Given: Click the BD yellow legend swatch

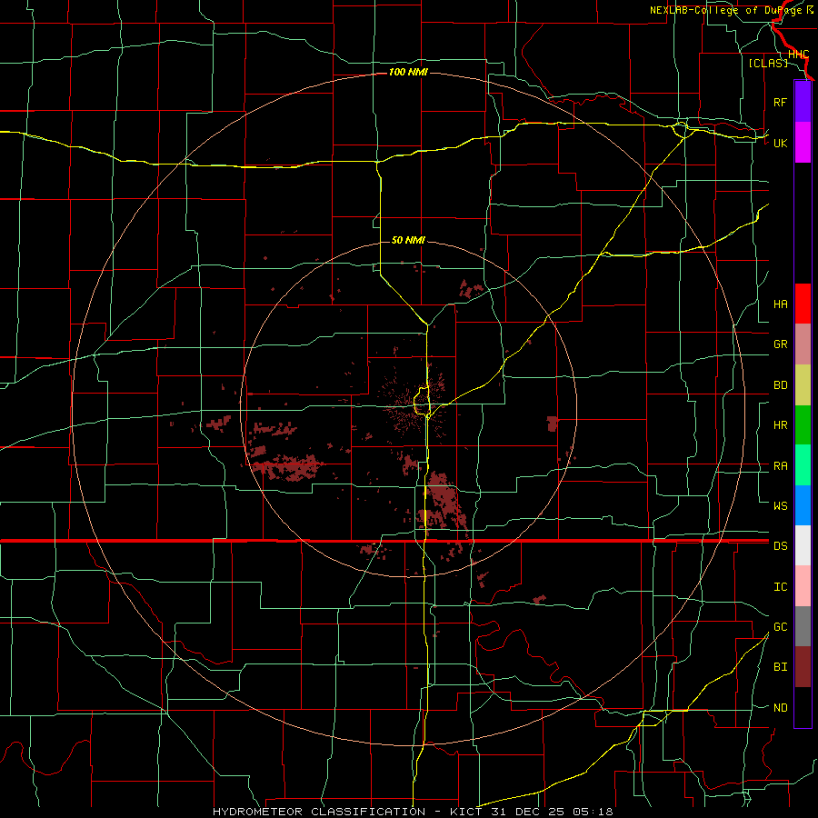Looking at the screenshot, I should tap(803, 385).
